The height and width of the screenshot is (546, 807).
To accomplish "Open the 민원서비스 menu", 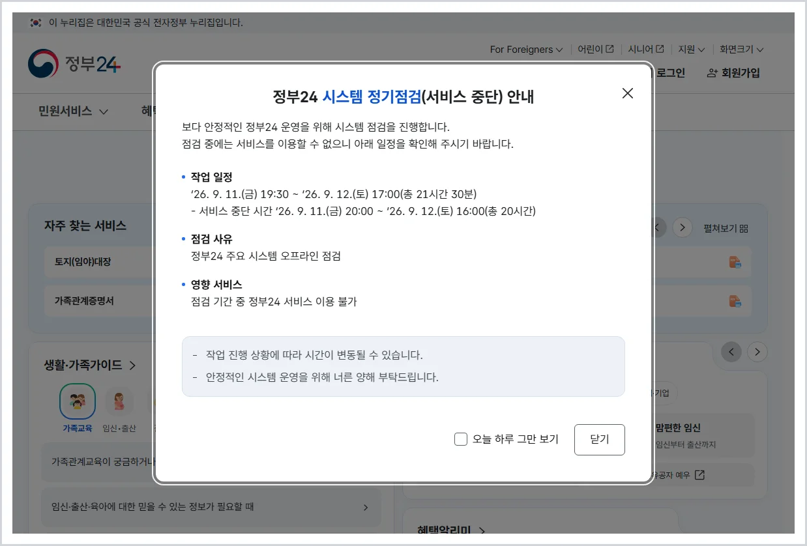I will click(73, 111).
